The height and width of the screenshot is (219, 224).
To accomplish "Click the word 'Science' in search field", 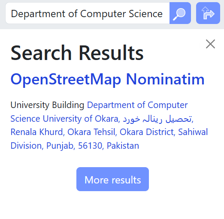I will click(x=145, y=14).
